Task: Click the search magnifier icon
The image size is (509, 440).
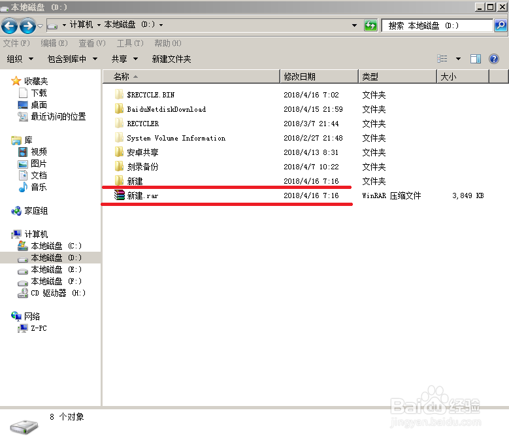Action: pos(501,25)
